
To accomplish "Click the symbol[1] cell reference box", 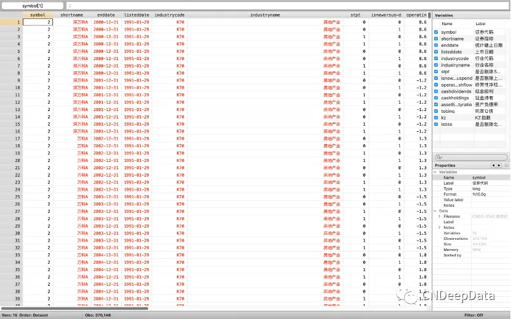I will pyautogui.click(x=33, y=6).
